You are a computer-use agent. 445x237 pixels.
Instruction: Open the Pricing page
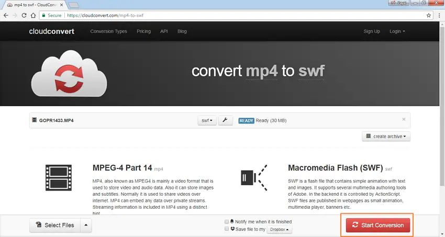pos(143,31)
